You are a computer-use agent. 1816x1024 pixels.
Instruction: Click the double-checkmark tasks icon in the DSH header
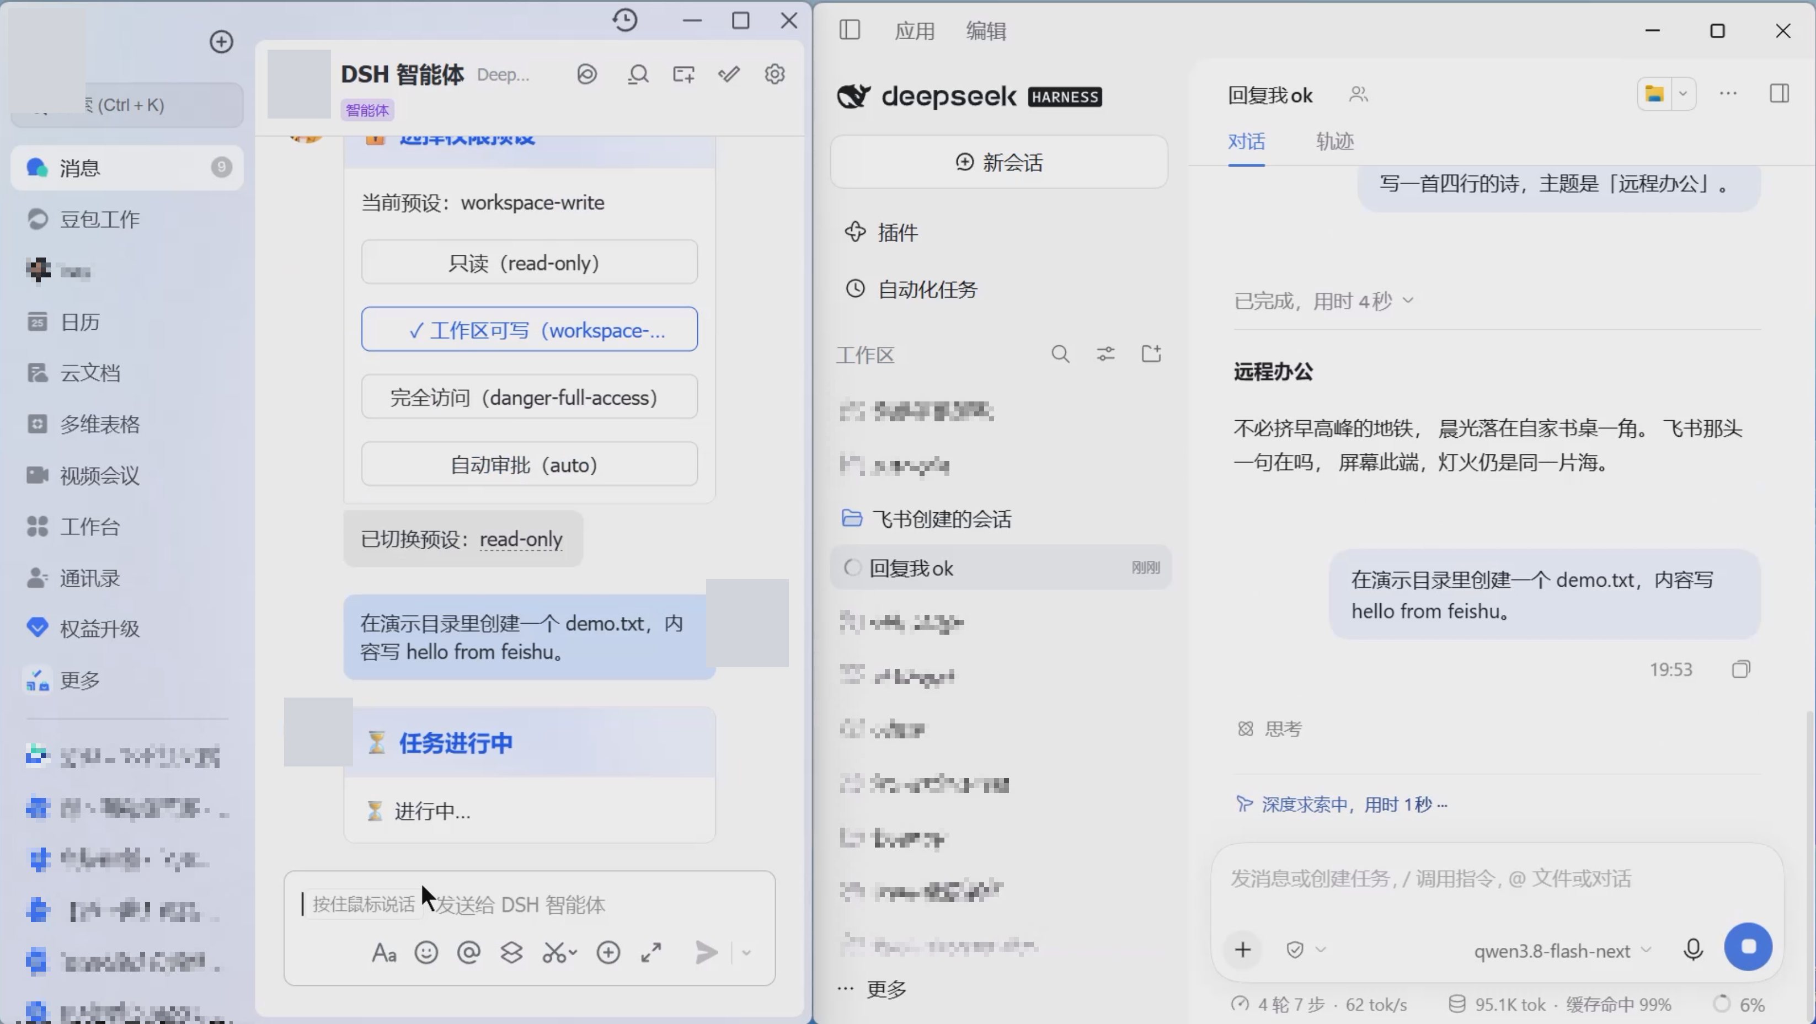729,74
